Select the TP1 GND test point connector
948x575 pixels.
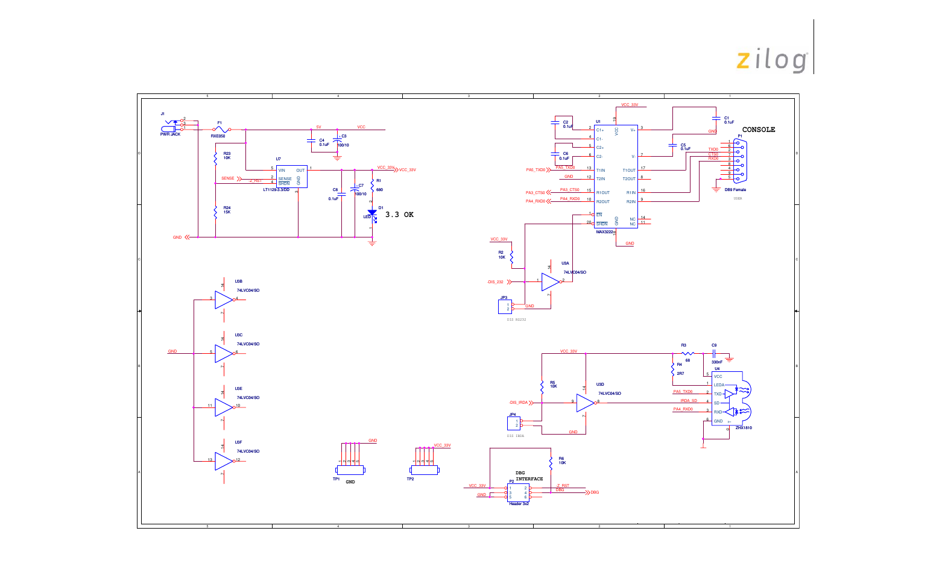(x=350, y=470)
